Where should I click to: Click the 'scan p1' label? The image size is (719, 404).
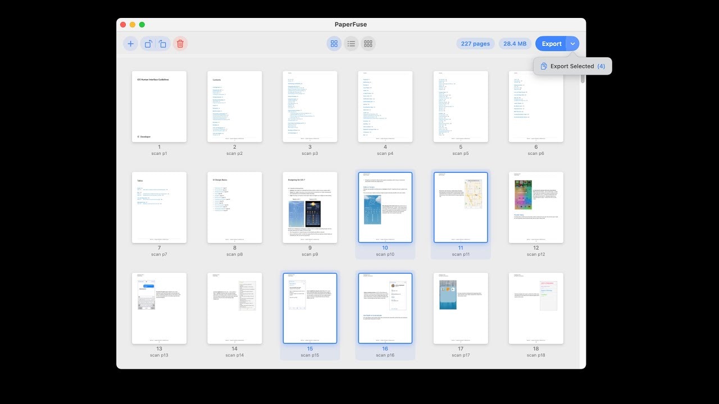click(159, 153)
